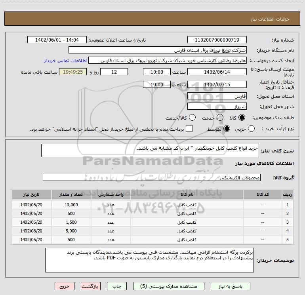Open مشاهده مدارک پیوستی (5) button

(169, 286)
